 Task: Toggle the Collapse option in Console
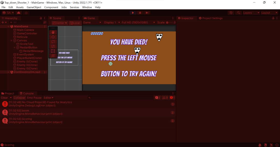point(19,98)
